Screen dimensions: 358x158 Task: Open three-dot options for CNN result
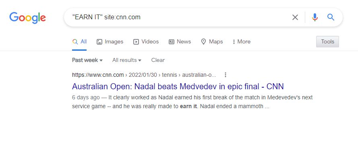(226, 75)
